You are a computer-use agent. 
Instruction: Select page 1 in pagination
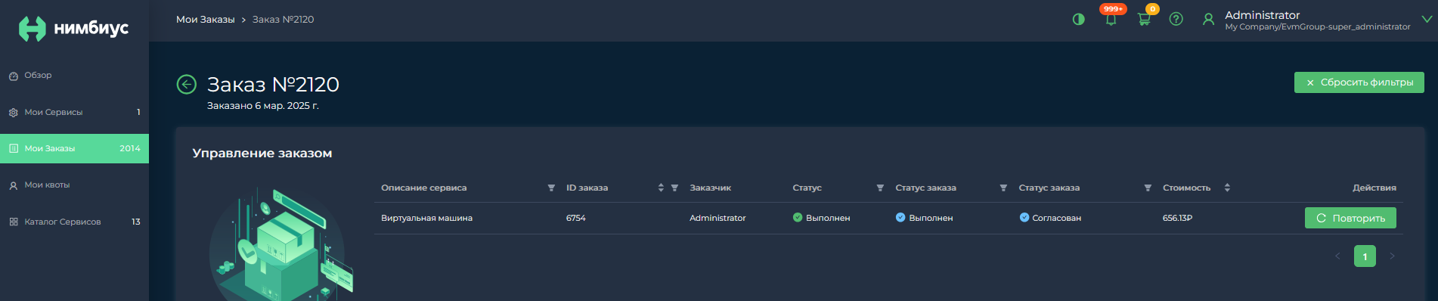(1365, 256)
